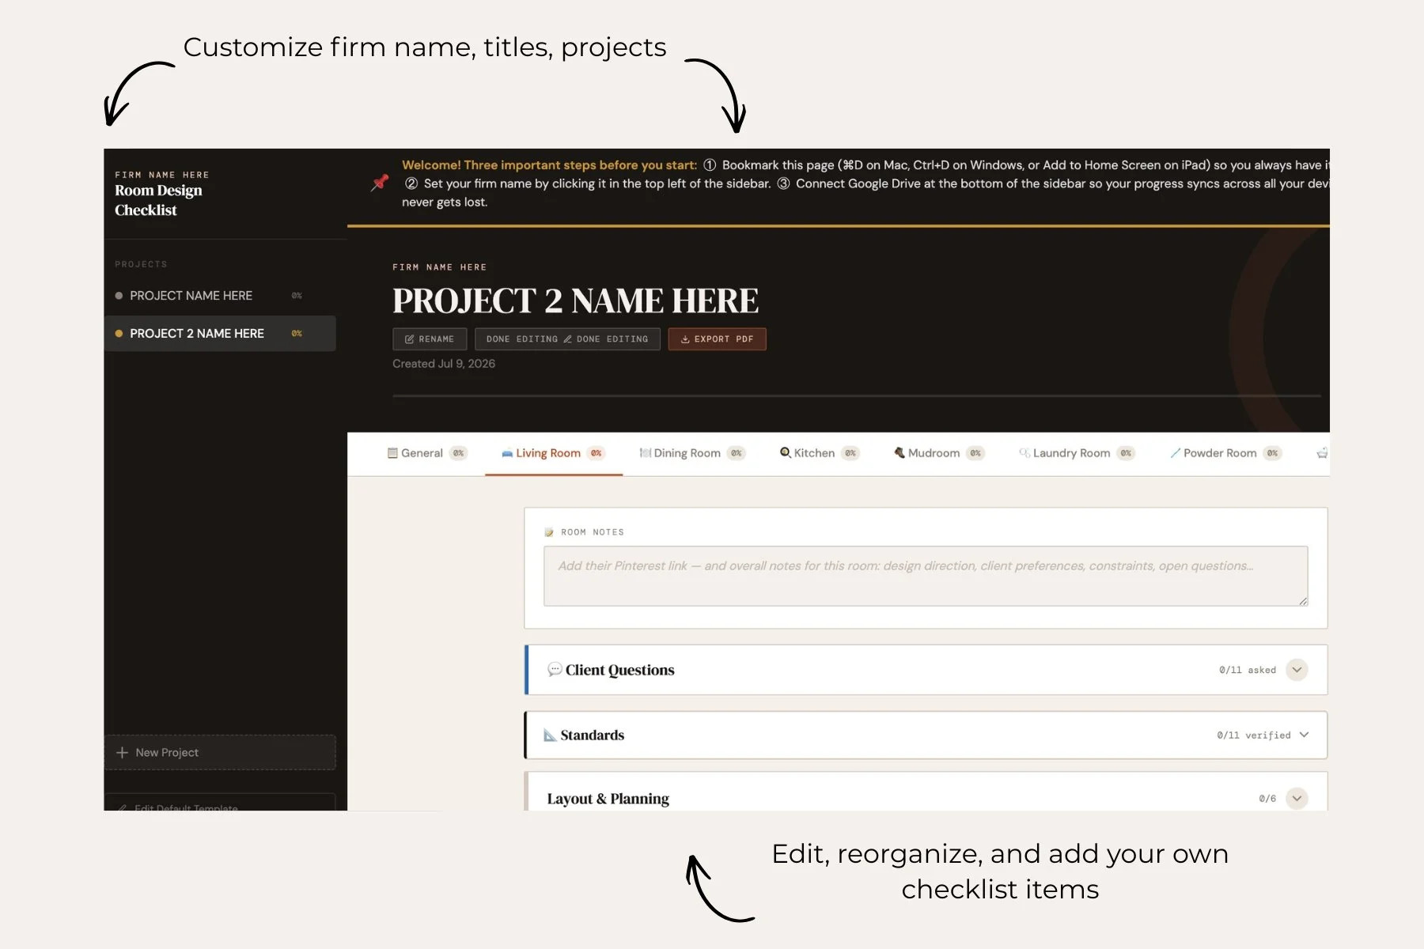Click FIRM NAME HERE in sidebar header
This screenshot has width=1424, height=949.
[x=162, y=175]
